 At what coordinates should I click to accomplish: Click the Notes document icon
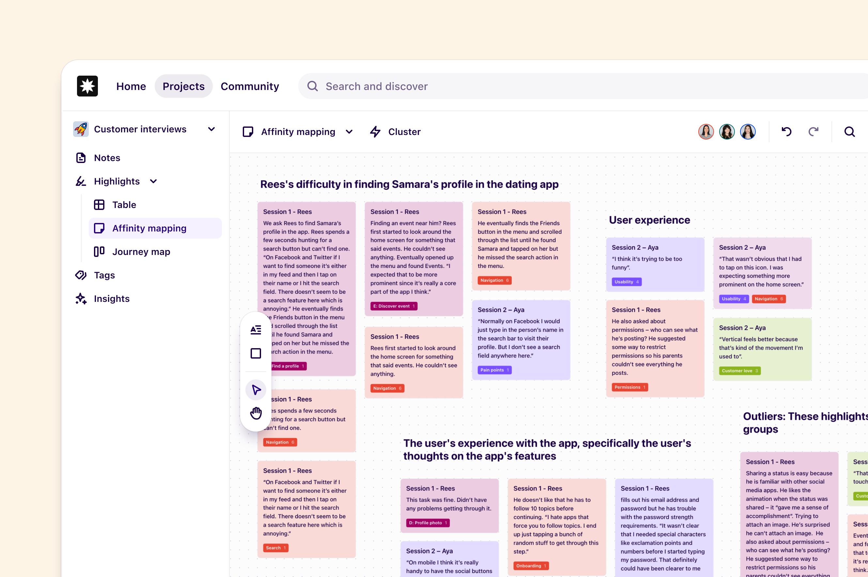pos(81,157)
